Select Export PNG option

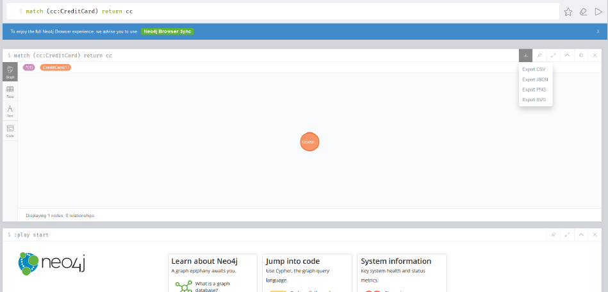pos(534,90)
